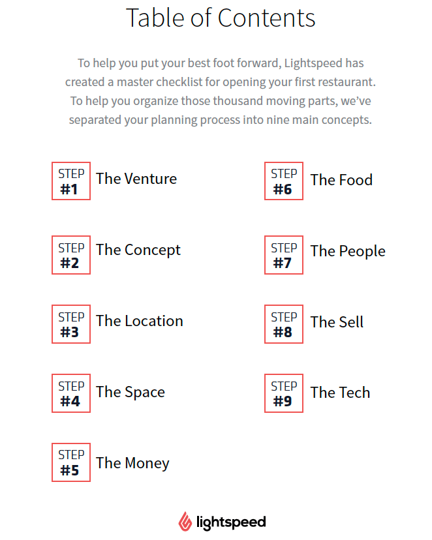Select the Step #9 badge
432x540 pixels.
click(x=284, y=393)
